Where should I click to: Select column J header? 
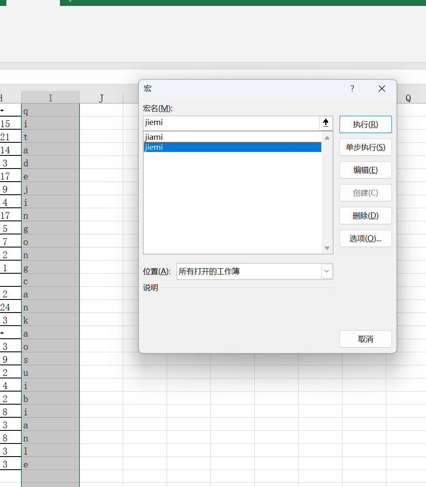[101, 98]
